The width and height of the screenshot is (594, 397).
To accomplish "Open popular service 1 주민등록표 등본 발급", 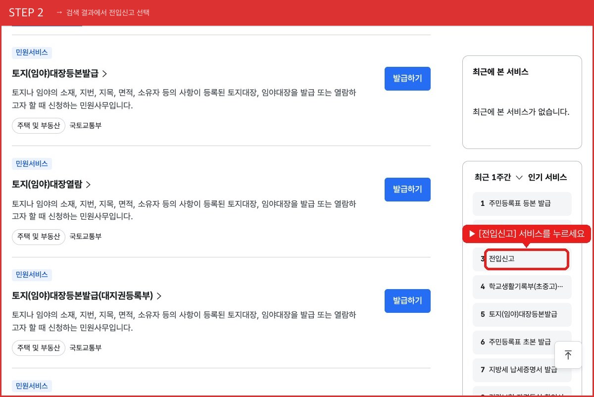I will pyautogui.click(x=522, y=203).
